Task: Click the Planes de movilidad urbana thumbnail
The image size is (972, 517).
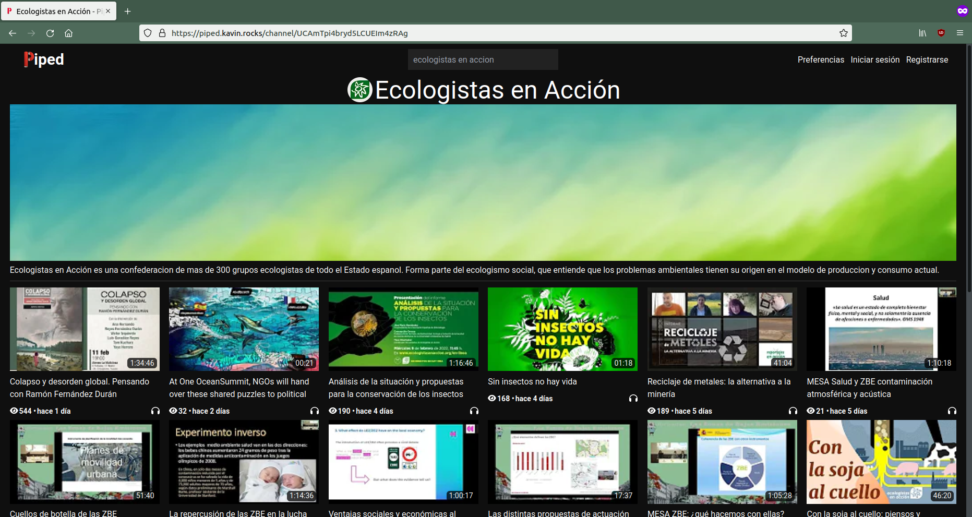Action: [85, 462]
